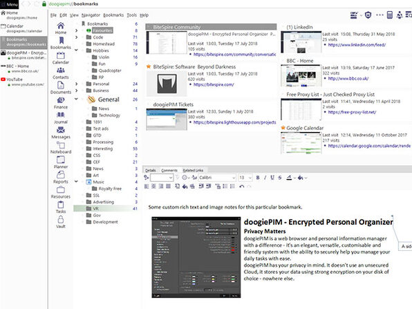Screen dimensions: 412x309
Task: Open the www.bbc.co.uk link
Action: (348, 79)
